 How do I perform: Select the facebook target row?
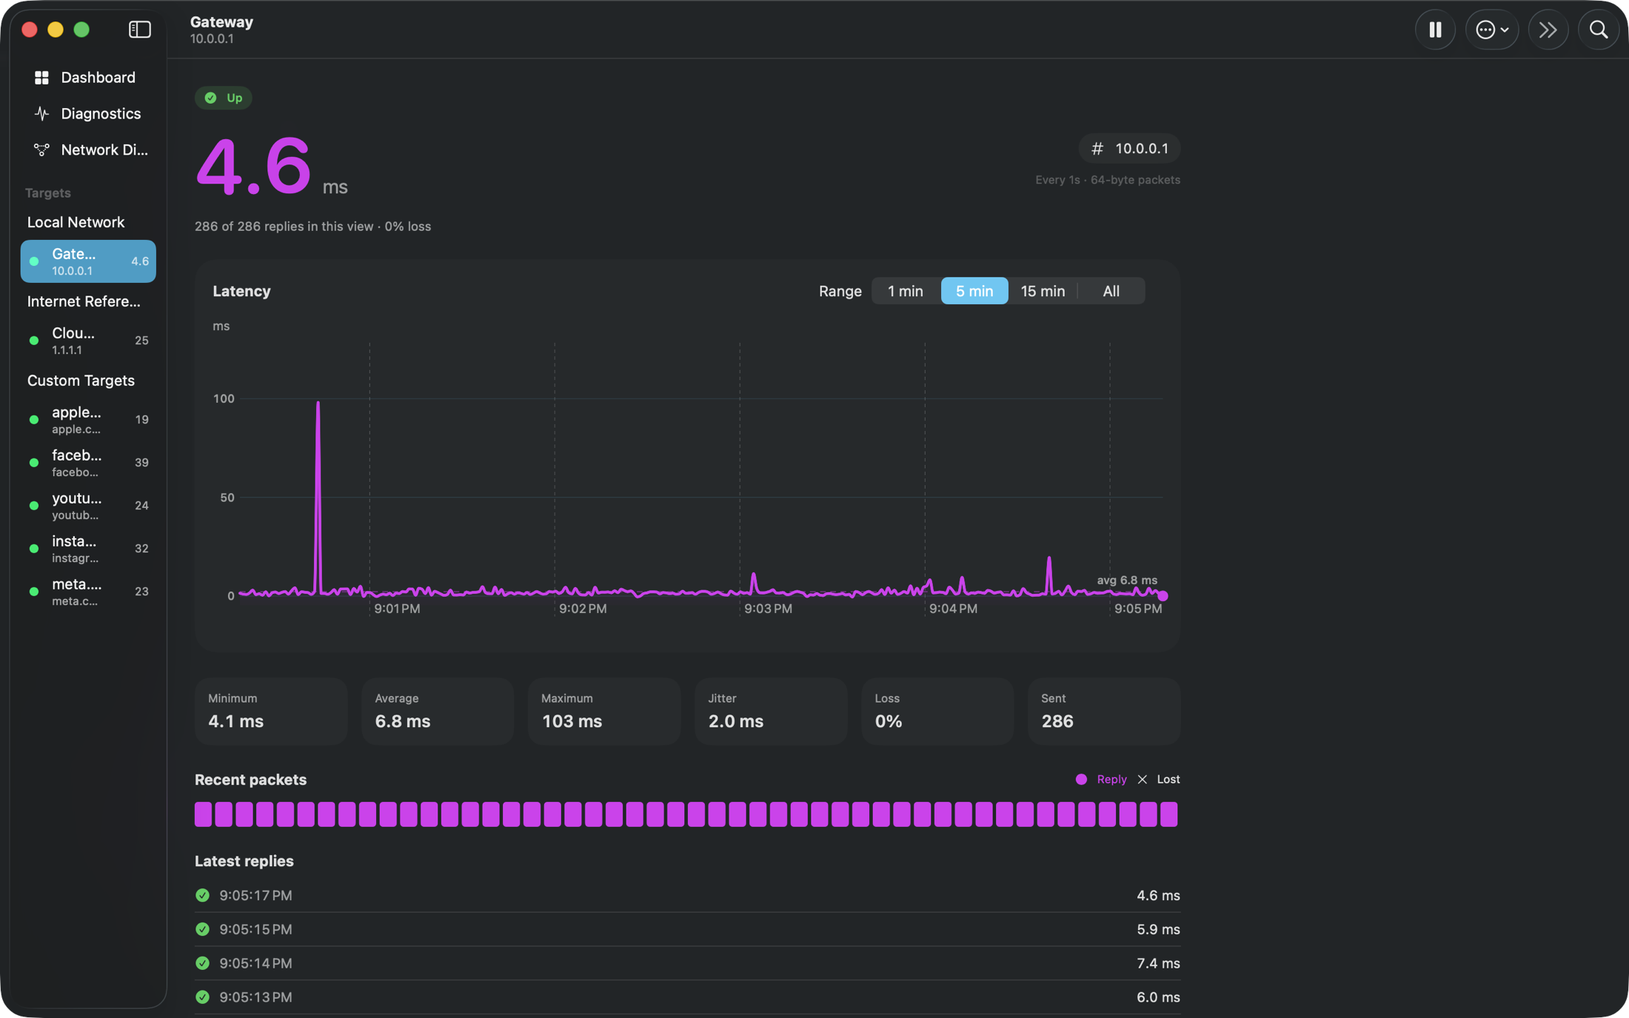coord(88,463)
